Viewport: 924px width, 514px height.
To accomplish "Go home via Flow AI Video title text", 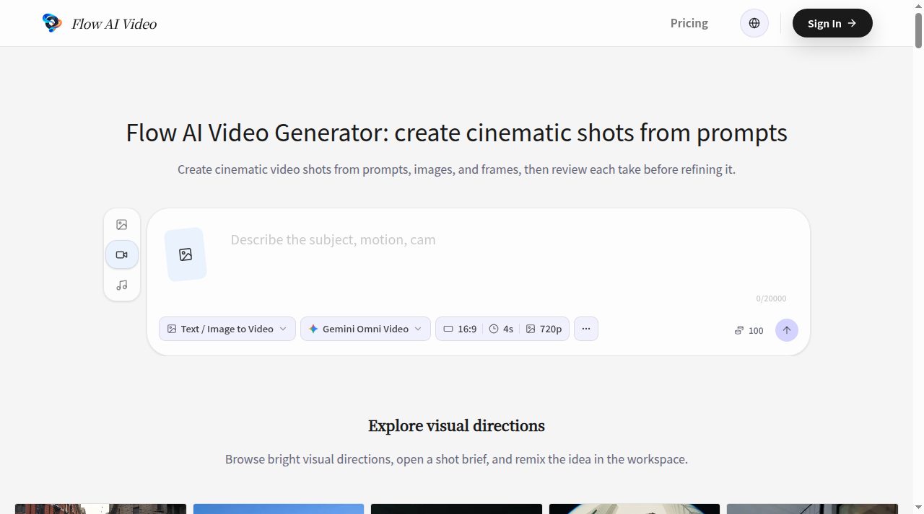I will coord(114,24).
